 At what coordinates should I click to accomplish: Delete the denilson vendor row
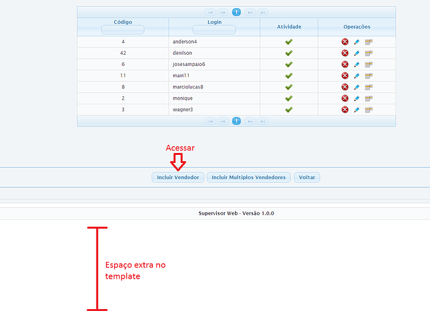pos(345,53)
